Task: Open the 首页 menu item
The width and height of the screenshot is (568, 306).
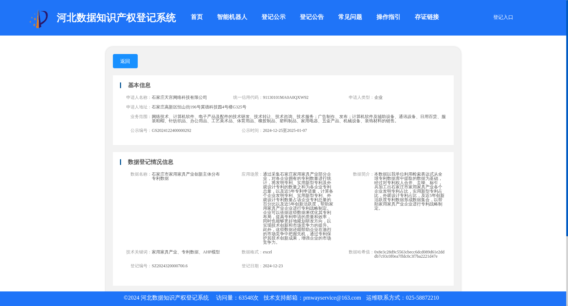Action: coord(197,17)
